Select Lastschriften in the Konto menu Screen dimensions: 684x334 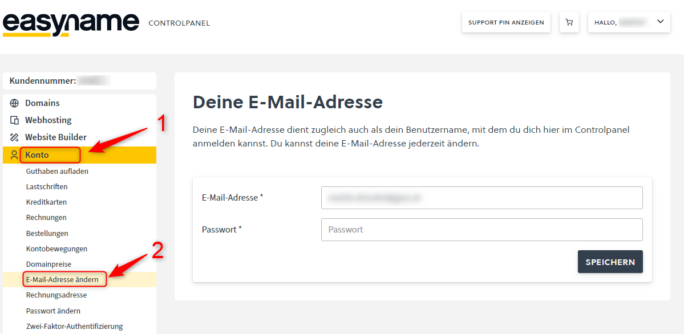click(x=47, y=186)
